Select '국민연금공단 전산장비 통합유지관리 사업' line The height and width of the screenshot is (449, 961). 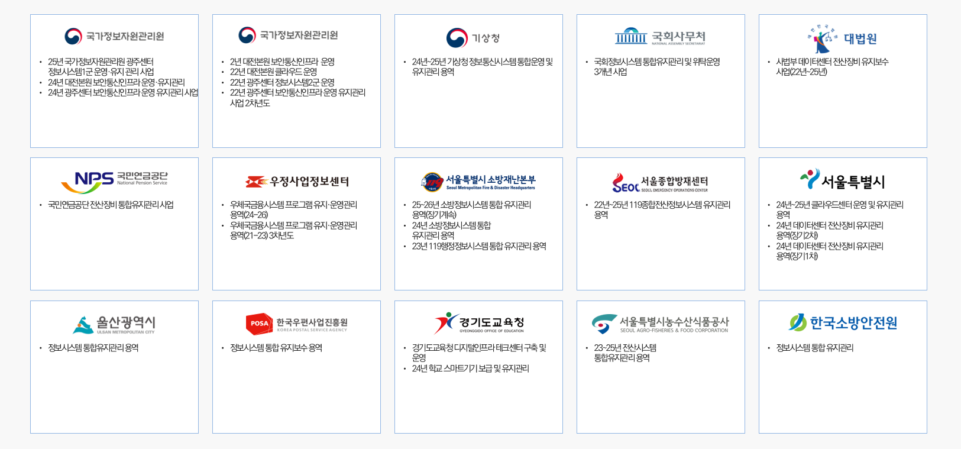click(x=111, y=205)
